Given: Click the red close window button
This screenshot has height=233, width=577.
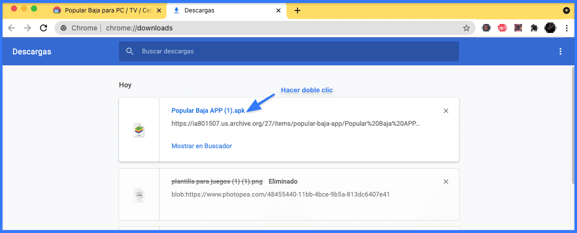Looking at the screenshot, I should pyautogui.click(x=14, y=8).
